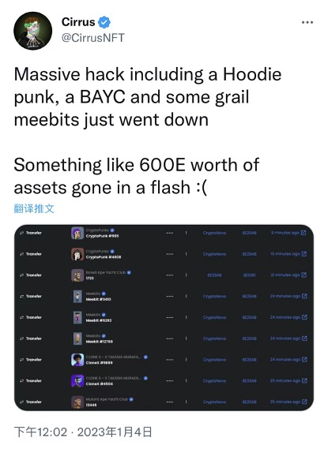328x449 pixels.
Task: Open external link icon on CryptoPunk #4608 row
Action: tap(304, 254)
